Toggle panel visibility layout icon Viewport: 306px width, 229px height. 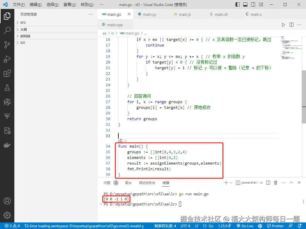click(245, 4)
